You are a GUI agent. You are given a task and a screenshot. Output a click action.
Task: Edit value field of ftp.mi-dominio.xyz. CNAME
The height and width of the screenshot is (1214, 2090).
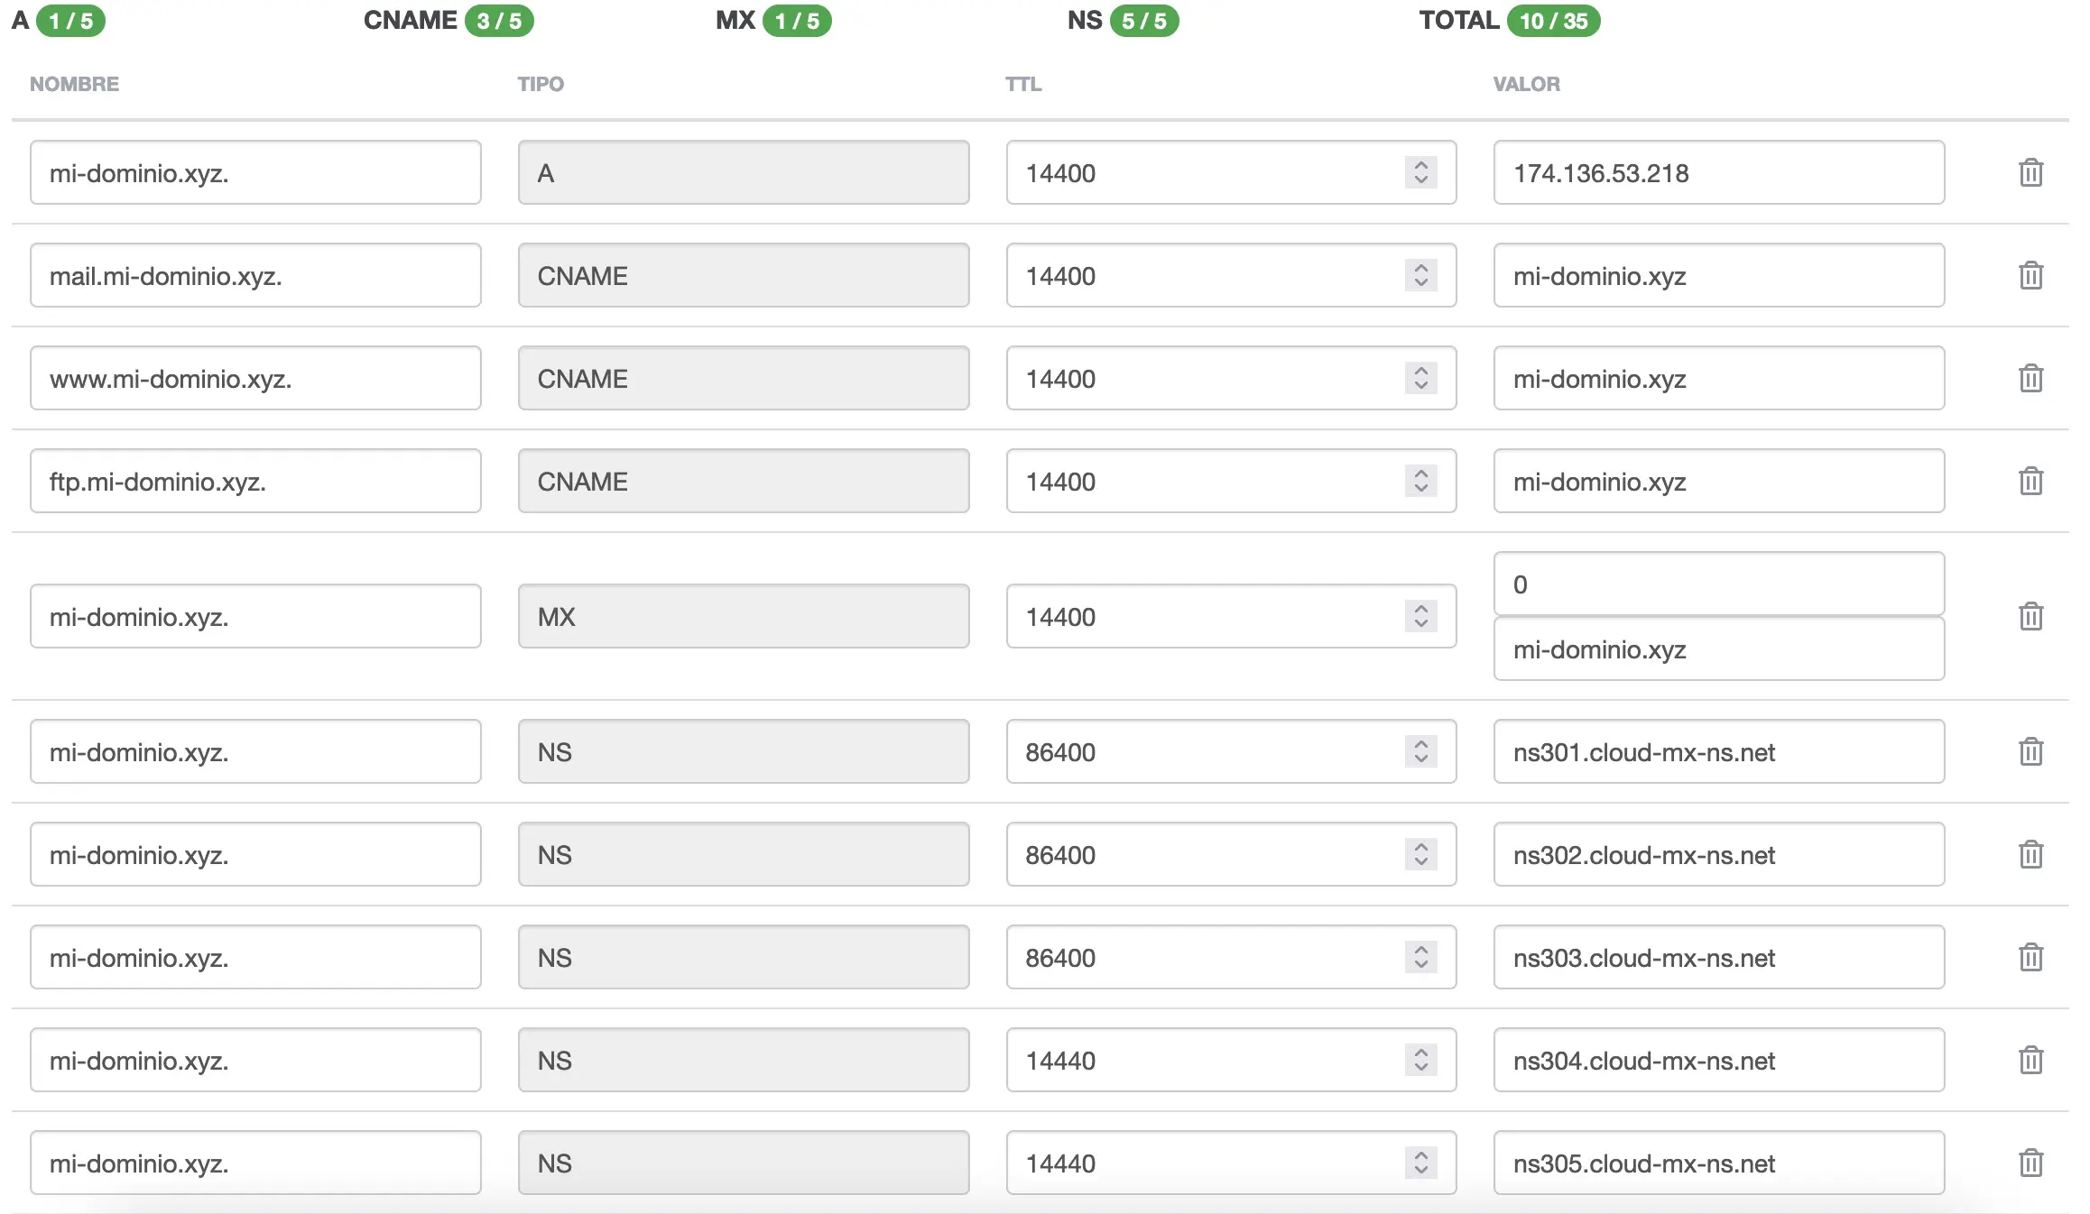1719,481
